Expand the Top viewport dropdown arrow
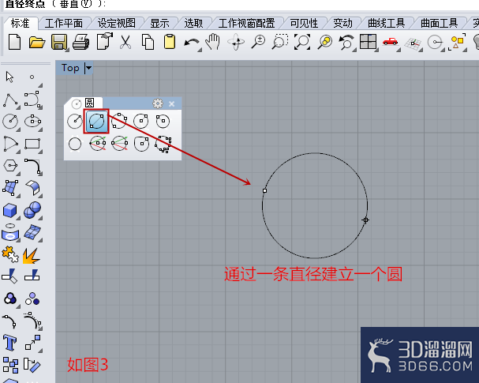This screenshot has width=479, height=383. [88, 68]
